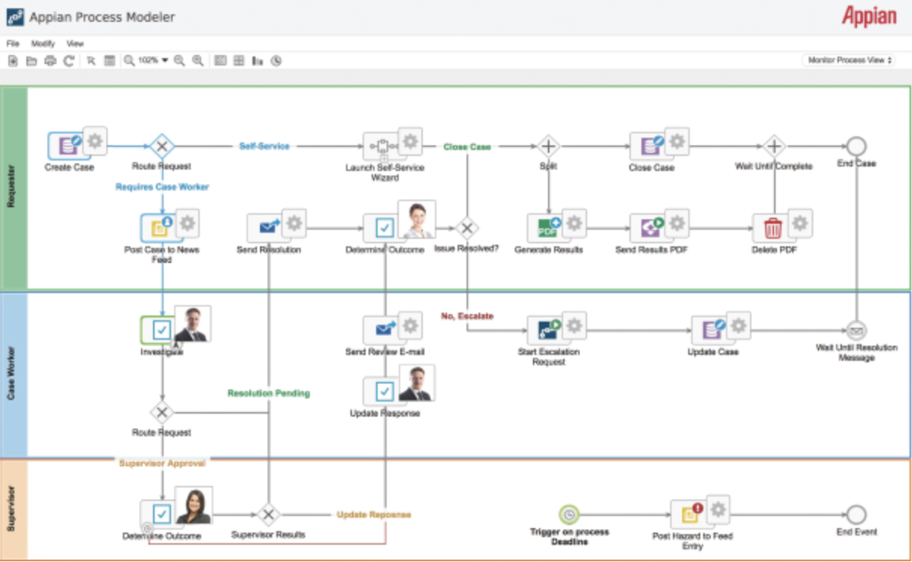Click the Generate Results PDF node
The height and width of the screenshot is (562, 912).
[548, 226]
